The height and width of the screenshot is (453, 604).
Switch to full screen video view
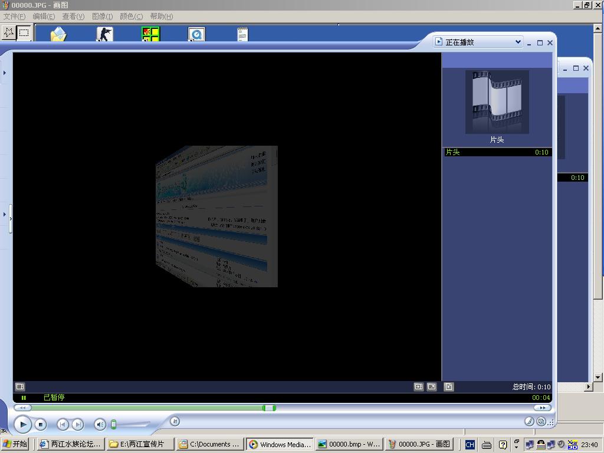[432, 387]
